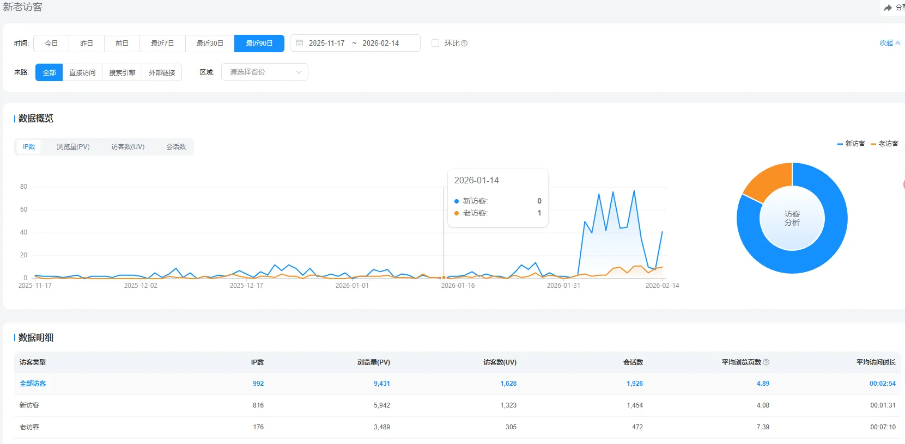This screenshot has height=444, width=905.
Task: Select the 会话数 chart tab
Action: pos(176,147)
